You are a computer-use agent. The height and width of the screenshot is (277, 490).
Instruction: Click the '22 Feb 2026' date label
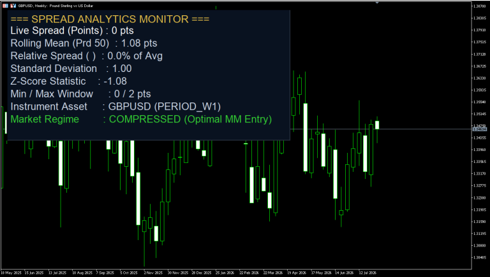pos(249,273)
